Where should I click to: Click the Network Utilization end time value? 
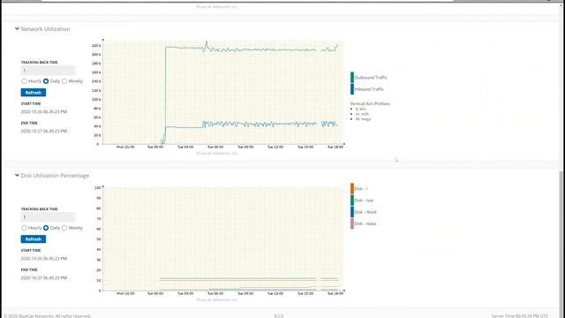pyautogui.click(x=43, y=132)
